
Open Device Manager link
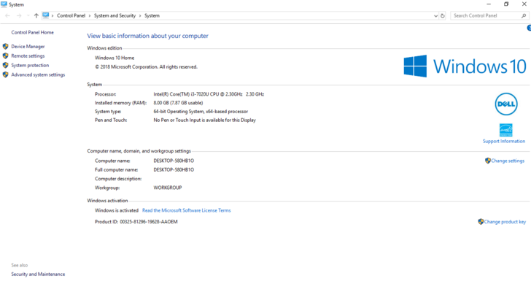point(28,47)
